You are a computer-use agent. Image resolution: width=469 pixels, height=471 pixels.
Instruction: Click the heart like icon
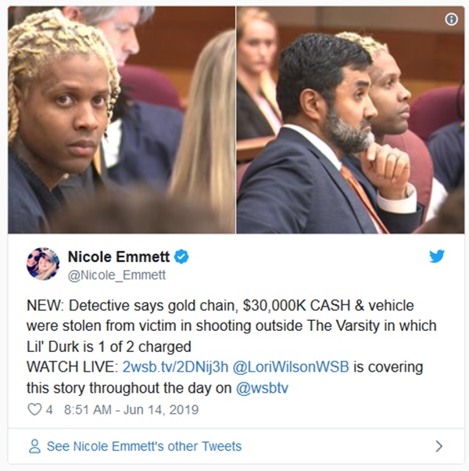coord(34,409)
